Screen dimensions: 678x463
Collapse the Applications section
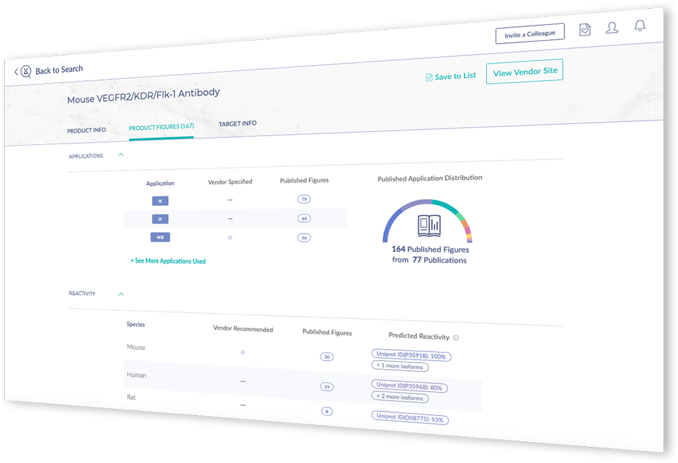(121, 155)
